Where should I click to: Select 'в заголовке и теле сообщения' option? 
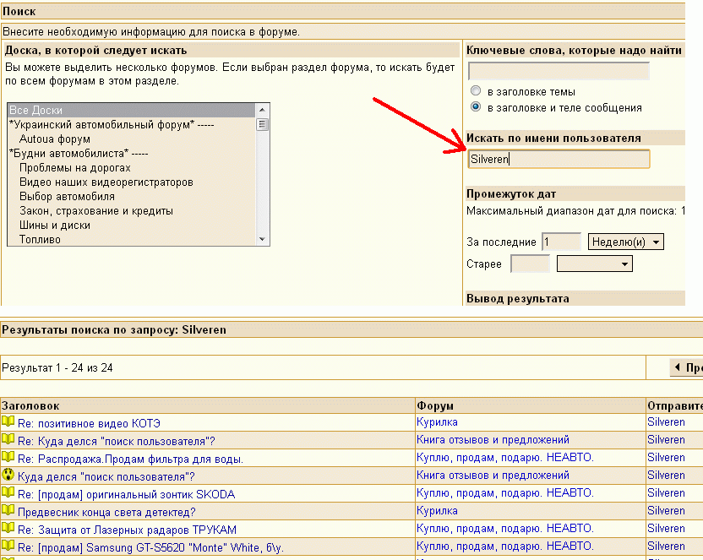(476, 107)
